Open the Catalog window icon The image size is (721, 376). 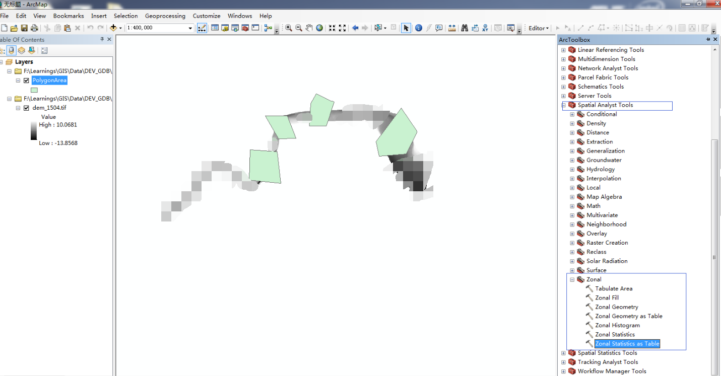[225, 28]
